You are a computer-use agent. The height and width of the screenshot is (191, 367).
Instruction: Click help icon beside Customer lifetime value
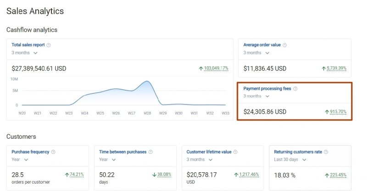[234, 152]
